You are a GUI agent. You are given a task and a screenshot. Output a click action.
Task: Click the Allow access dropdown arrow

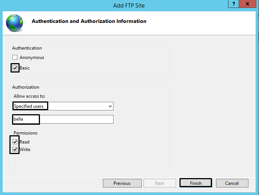pos(110,106)
